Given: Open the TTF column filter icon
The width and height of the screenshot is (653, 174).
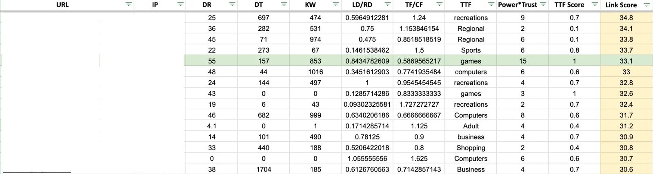Looking at the screenshot, I should coord(491,4).
